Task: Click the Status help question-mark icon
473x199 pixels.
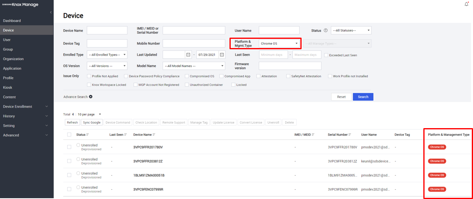Action: coord(326,30)
